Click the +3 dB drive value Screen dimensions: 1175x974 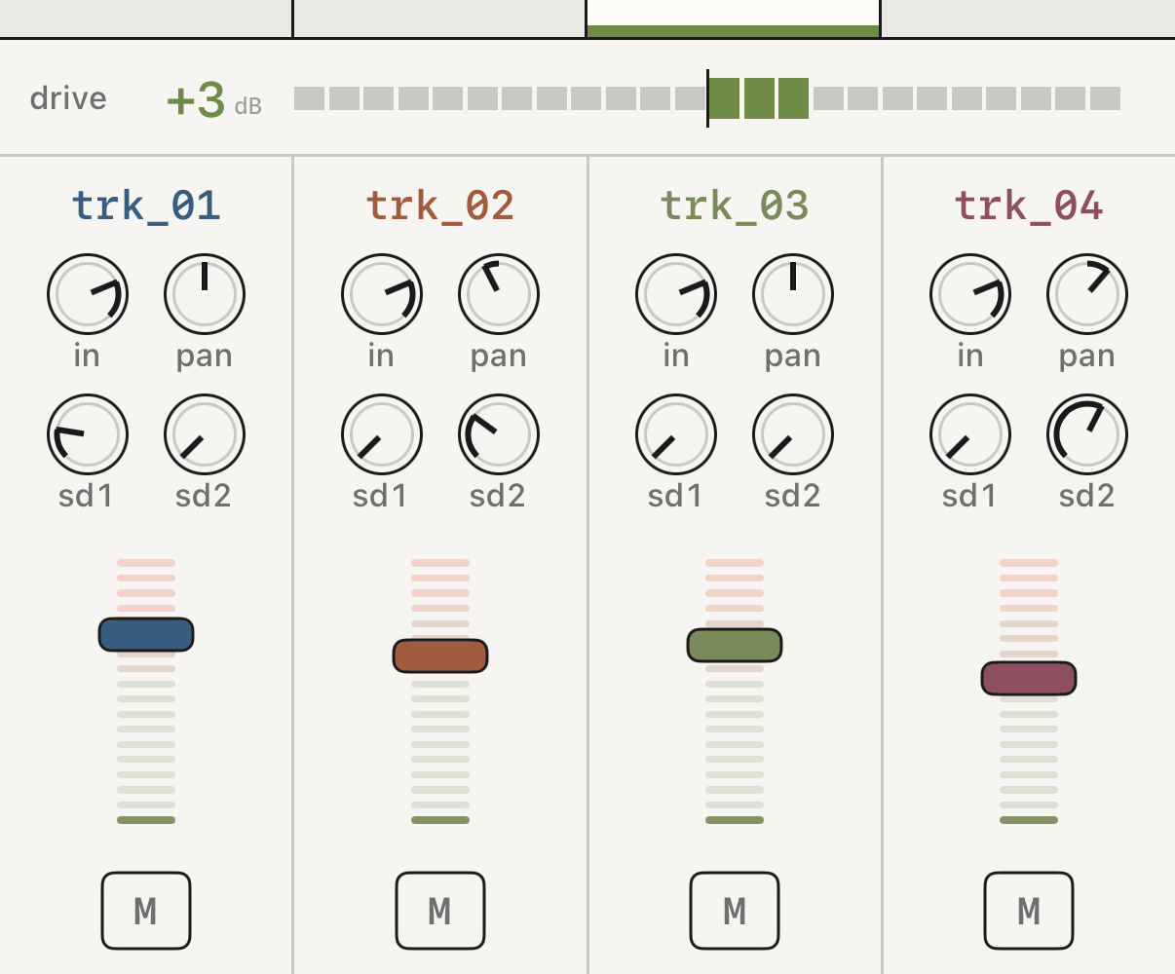214,99
